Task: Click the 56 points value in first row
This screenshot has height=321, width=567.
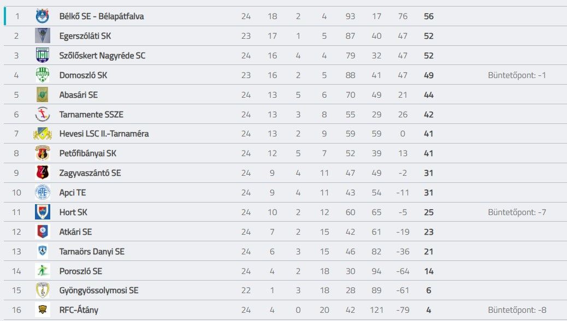Action: (428, 16)
